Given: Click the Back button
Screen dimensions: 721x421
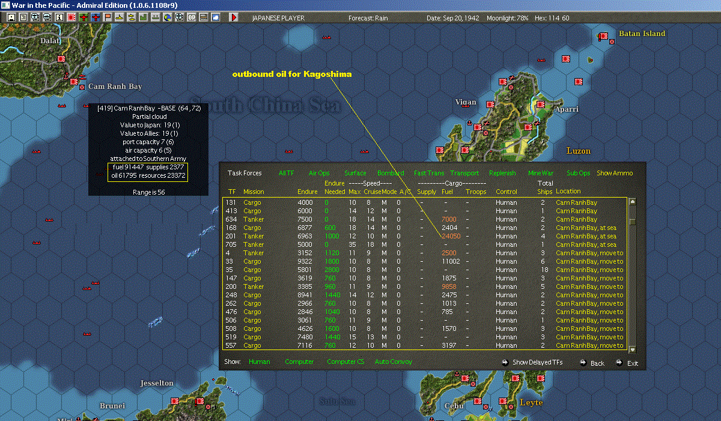Looking at the screenshot, I should point(592,363).
